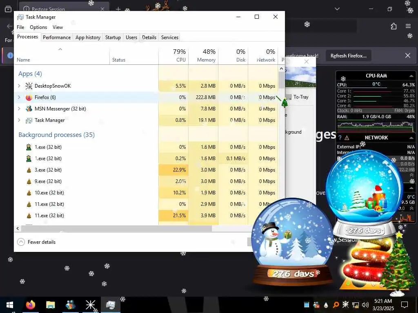Click the 222.8 MB memory value for Firefox
The width and height of the screenshot is (418, 313).
203,97
